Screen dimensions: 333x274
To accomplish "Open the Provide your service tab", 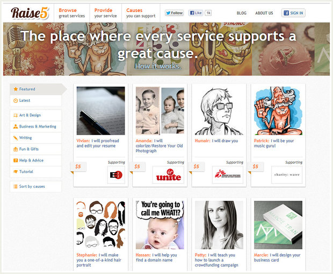I will pos(106,13).
